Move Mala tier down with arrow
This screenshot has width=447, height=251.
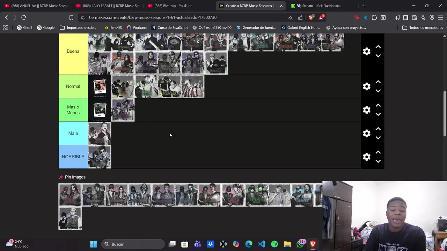tap(378, 138)
